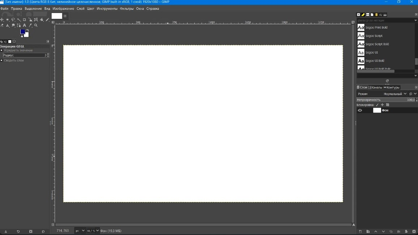Open the Patterns dock tab
This screenshot has height=235, width=418.
point(363,15)
